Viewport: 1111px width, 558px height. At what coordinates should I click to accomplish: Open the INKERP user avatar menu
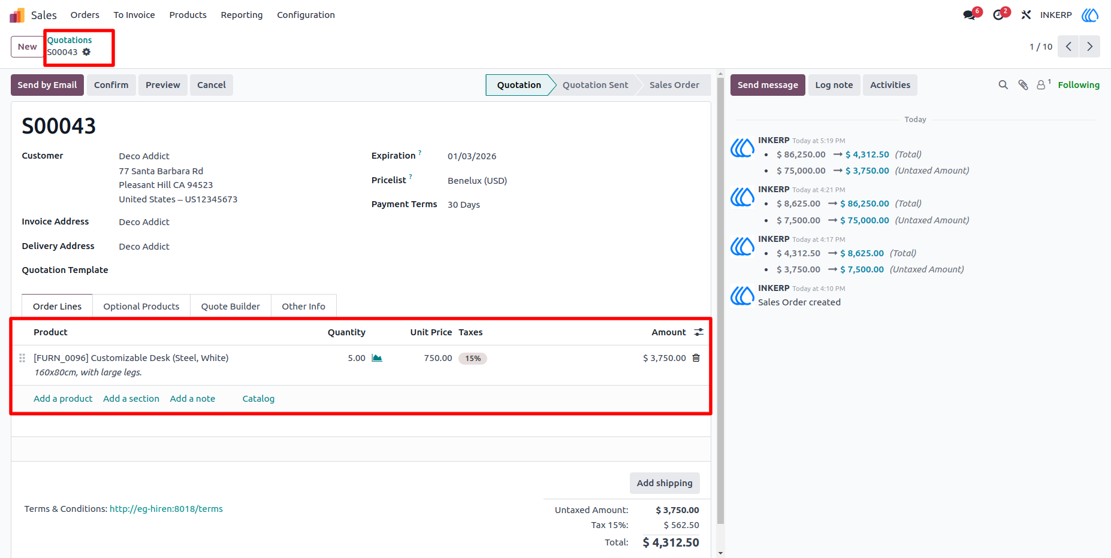pyautogui.click(x=1090, y=15)
